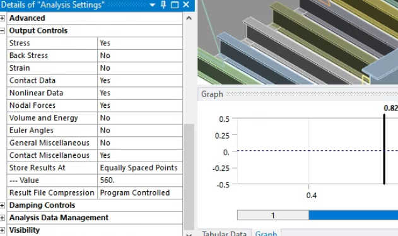The image size is (398, 236).
Task: Click the Nodal Forces property label
Action: click(32, 105)
